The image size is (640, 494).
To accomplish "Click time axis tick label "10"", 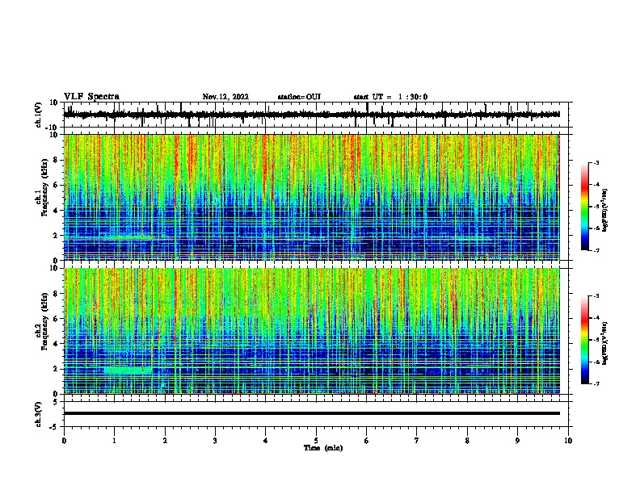I will [x=568, y=441].
